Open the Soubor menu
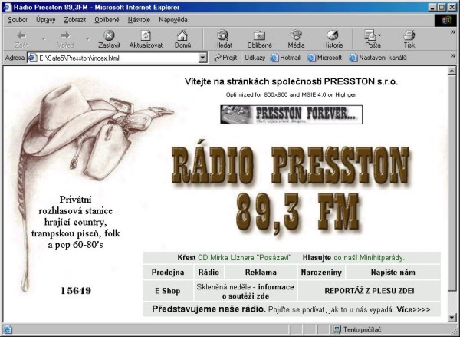 tap(18, 20)
